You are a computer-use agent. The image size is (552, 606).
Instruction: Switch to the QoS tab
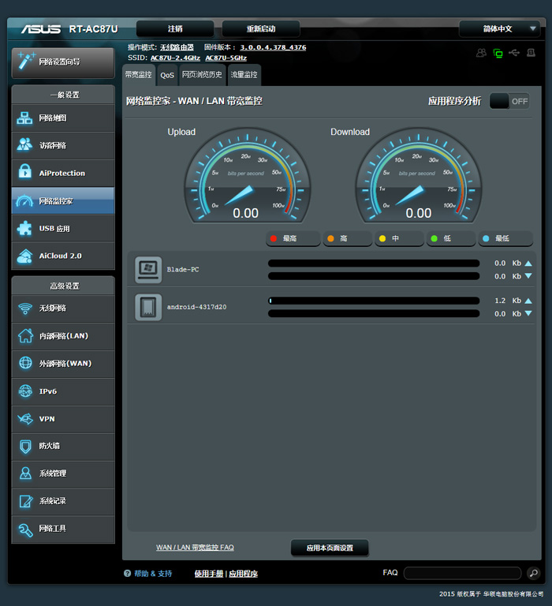[167, 76]
